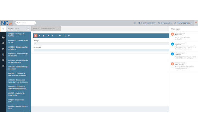Focus the Pesquisar search box in header

point(25,23)
